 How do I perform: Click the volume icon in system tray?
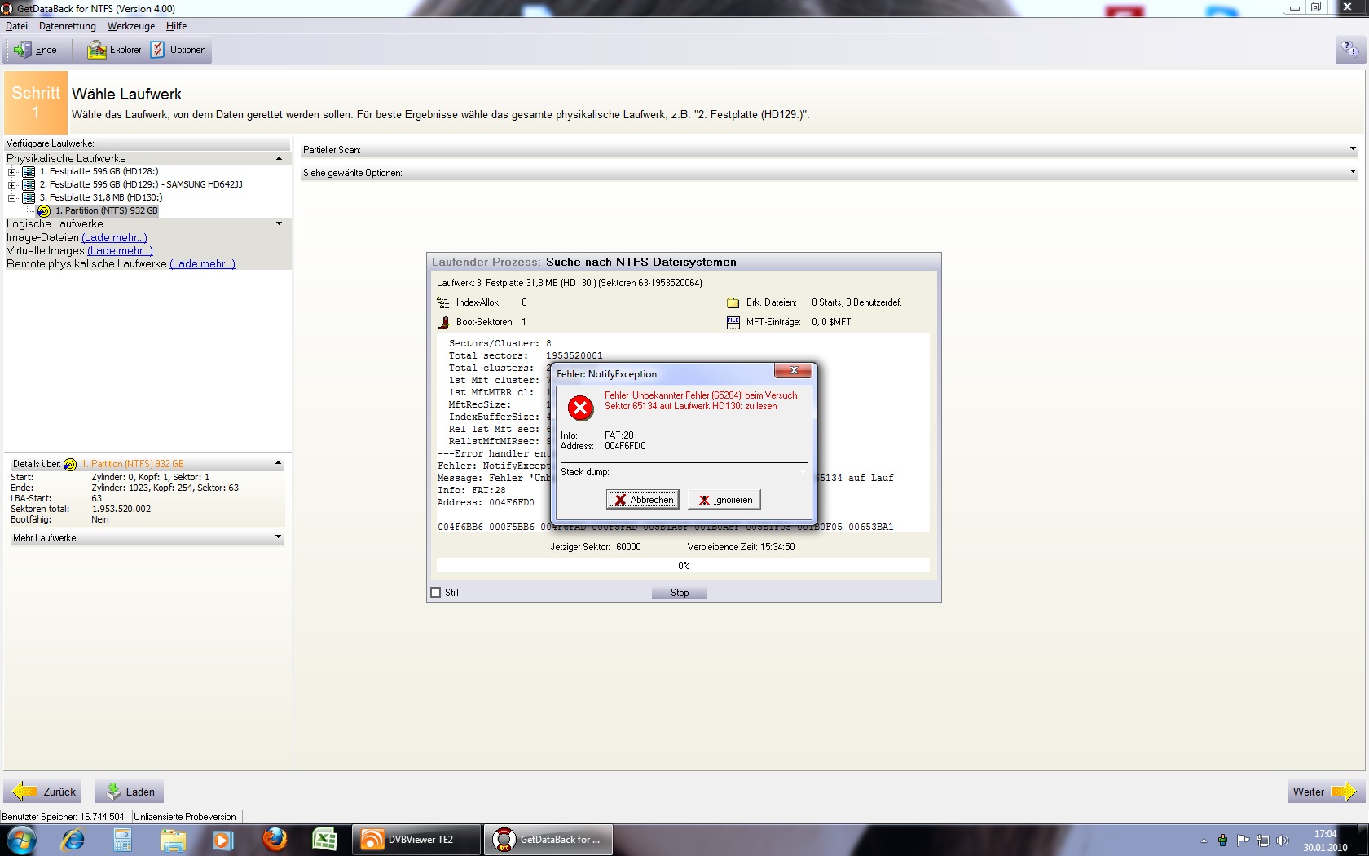coord(1283,841)
